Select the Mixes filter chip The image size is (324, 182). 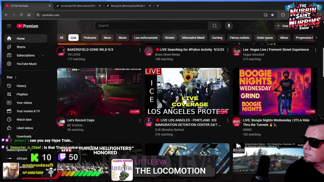point(284,38)
